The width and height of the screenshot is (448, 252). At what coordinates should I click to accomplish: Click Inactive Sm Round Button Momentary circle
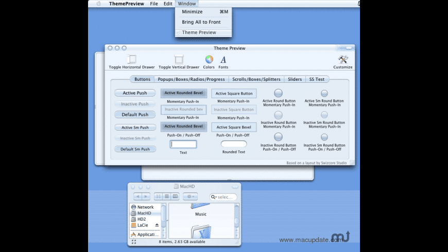pos(324,115)
